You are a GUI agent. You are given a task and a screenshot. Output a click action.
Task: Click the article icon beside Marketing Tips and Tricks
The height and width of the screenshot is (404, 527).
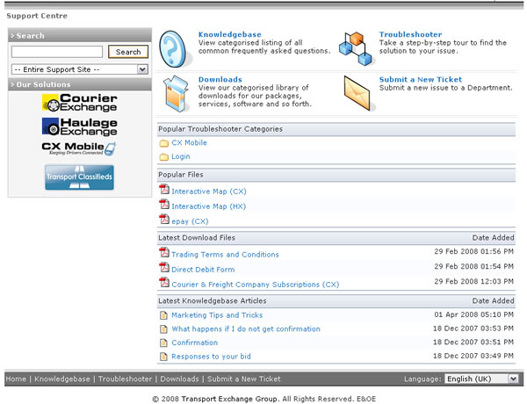pyautogui.click(x=163, y=315)
